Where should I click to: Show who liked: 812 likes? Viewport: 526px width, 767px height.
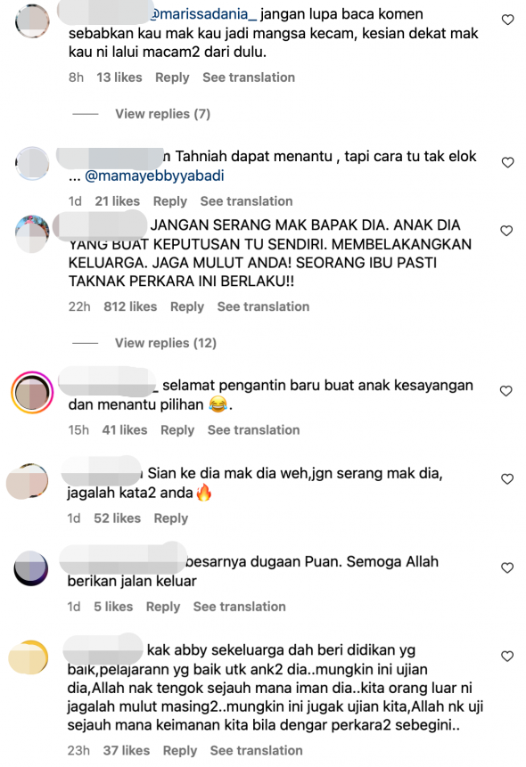(130, 306)
